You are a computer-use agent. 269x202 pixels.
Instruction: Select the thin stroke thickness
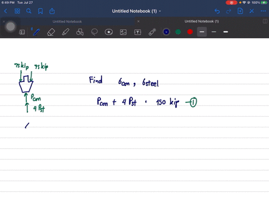[214, 32]
